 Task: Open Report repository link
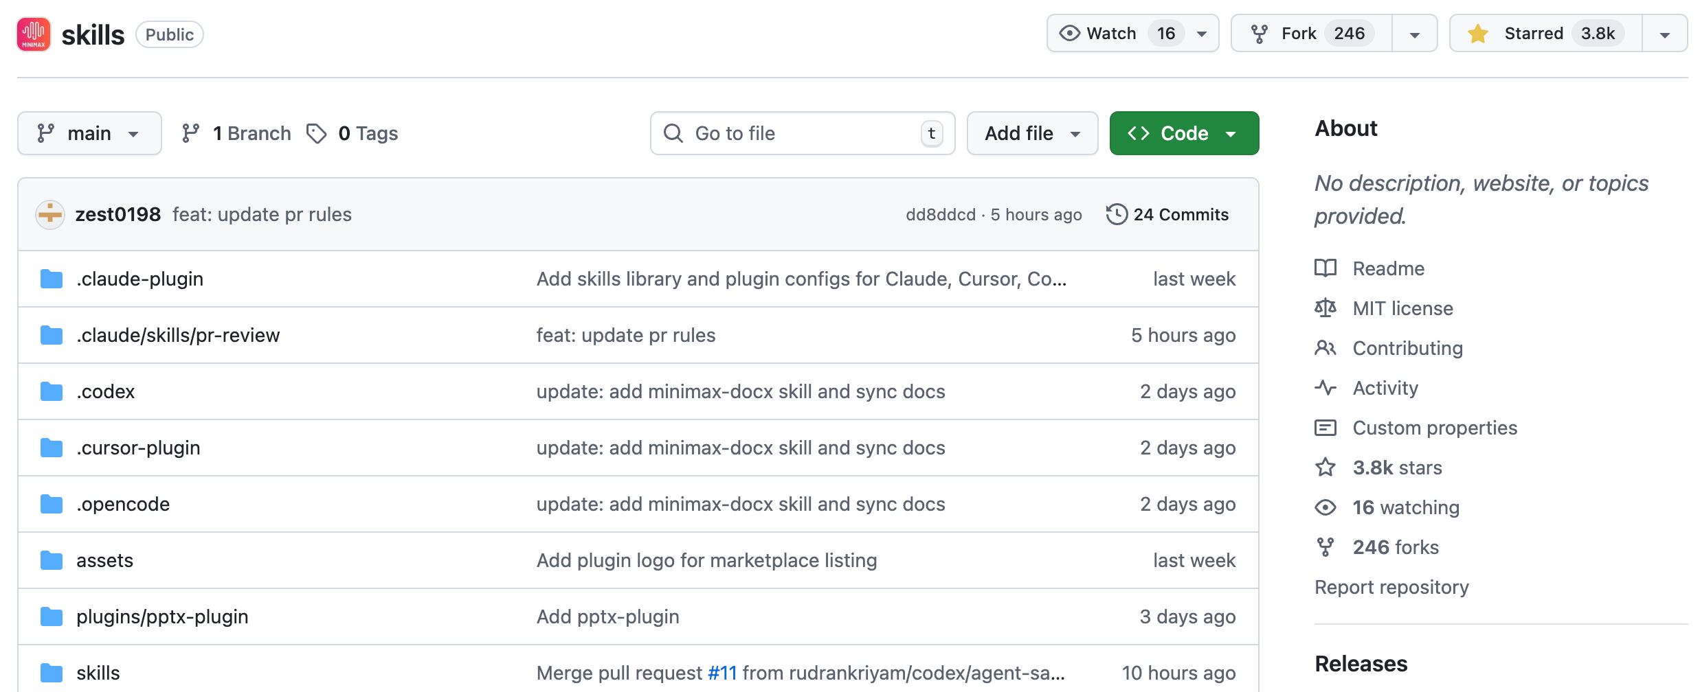point(1391,587)
